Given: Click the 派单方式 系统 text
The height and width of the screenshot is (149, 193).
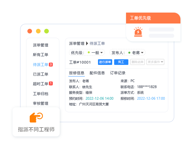Looking at the screenshot, I should pyautogui.click(x=132, y=92).
